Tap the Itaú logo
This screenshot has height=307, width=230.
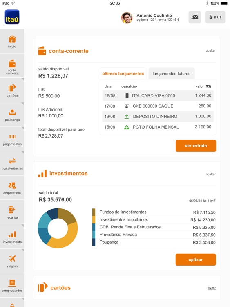coord(12,17)
